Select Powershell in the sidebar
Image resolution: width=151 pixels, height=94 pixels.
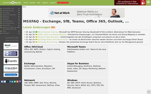(x=6, y=25)
